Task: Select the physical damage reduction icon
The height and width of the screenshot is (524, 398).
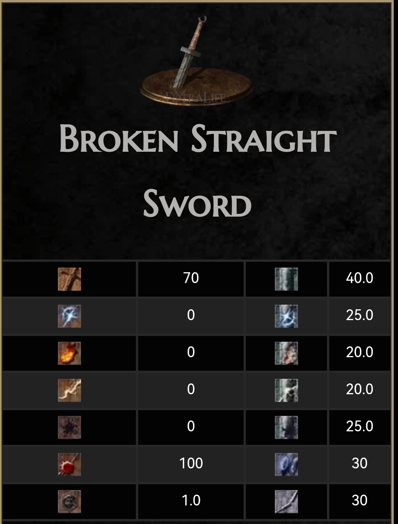Action: [x=286, y=279]
